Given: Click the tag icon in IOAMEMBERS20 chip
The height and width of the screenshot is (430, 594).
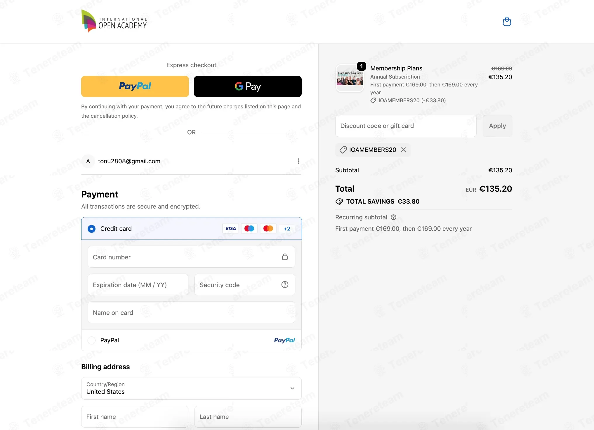Looking at the screenshot, I should coord(343,150).
